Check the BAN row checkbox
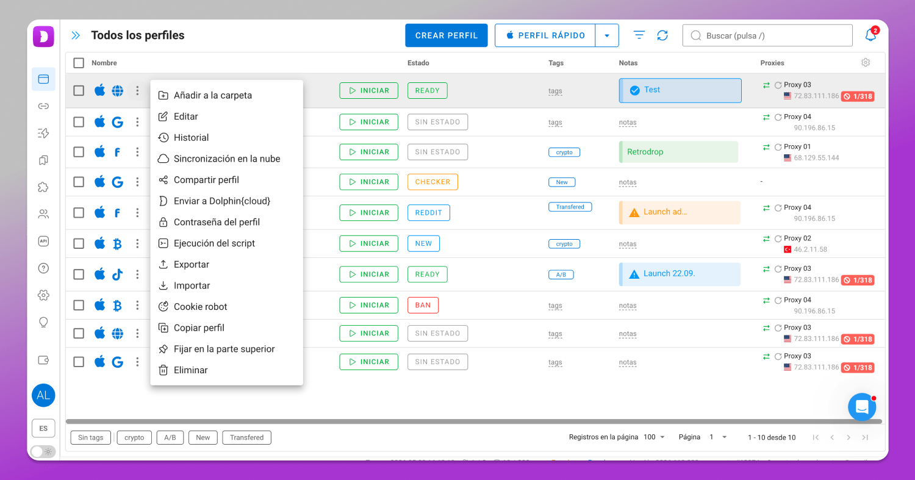 (x=79, y=305)
